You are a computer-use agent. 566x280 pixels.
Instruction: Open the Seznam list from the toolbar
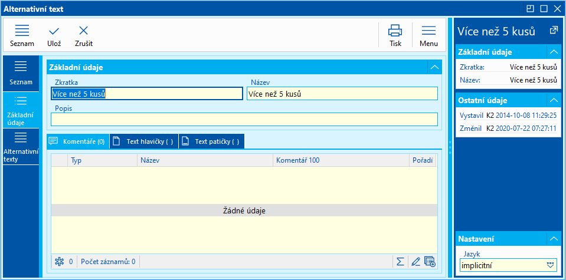22,36
